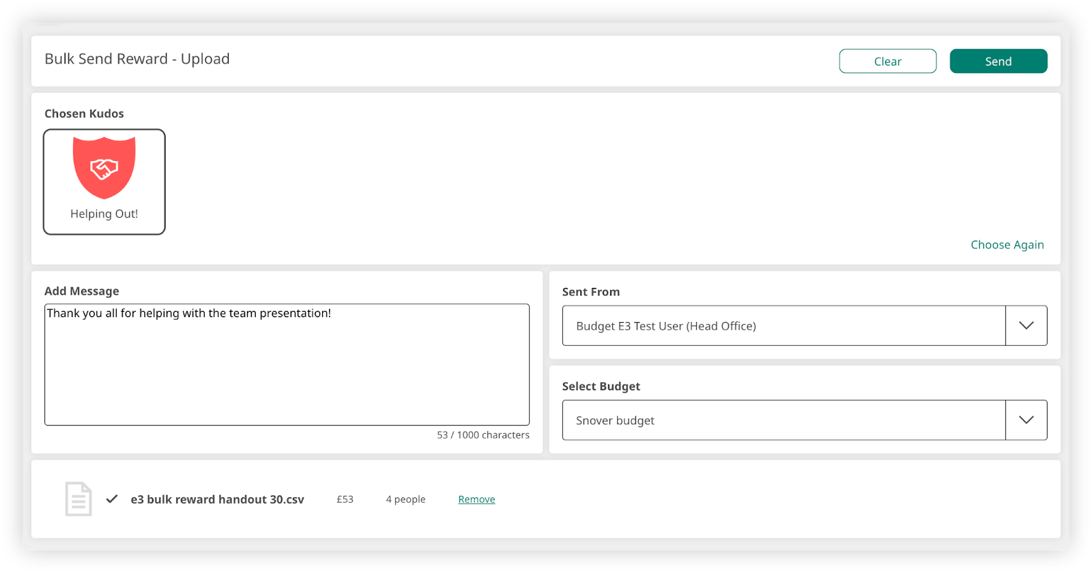Click the Sent From label
This screenshot has height=573, width=1092.
(591, 292)
